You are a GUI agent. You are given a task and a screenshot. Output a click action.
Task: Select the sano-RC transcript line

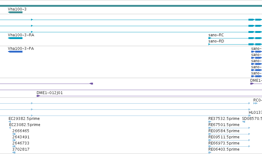click(x=235, y=38)
